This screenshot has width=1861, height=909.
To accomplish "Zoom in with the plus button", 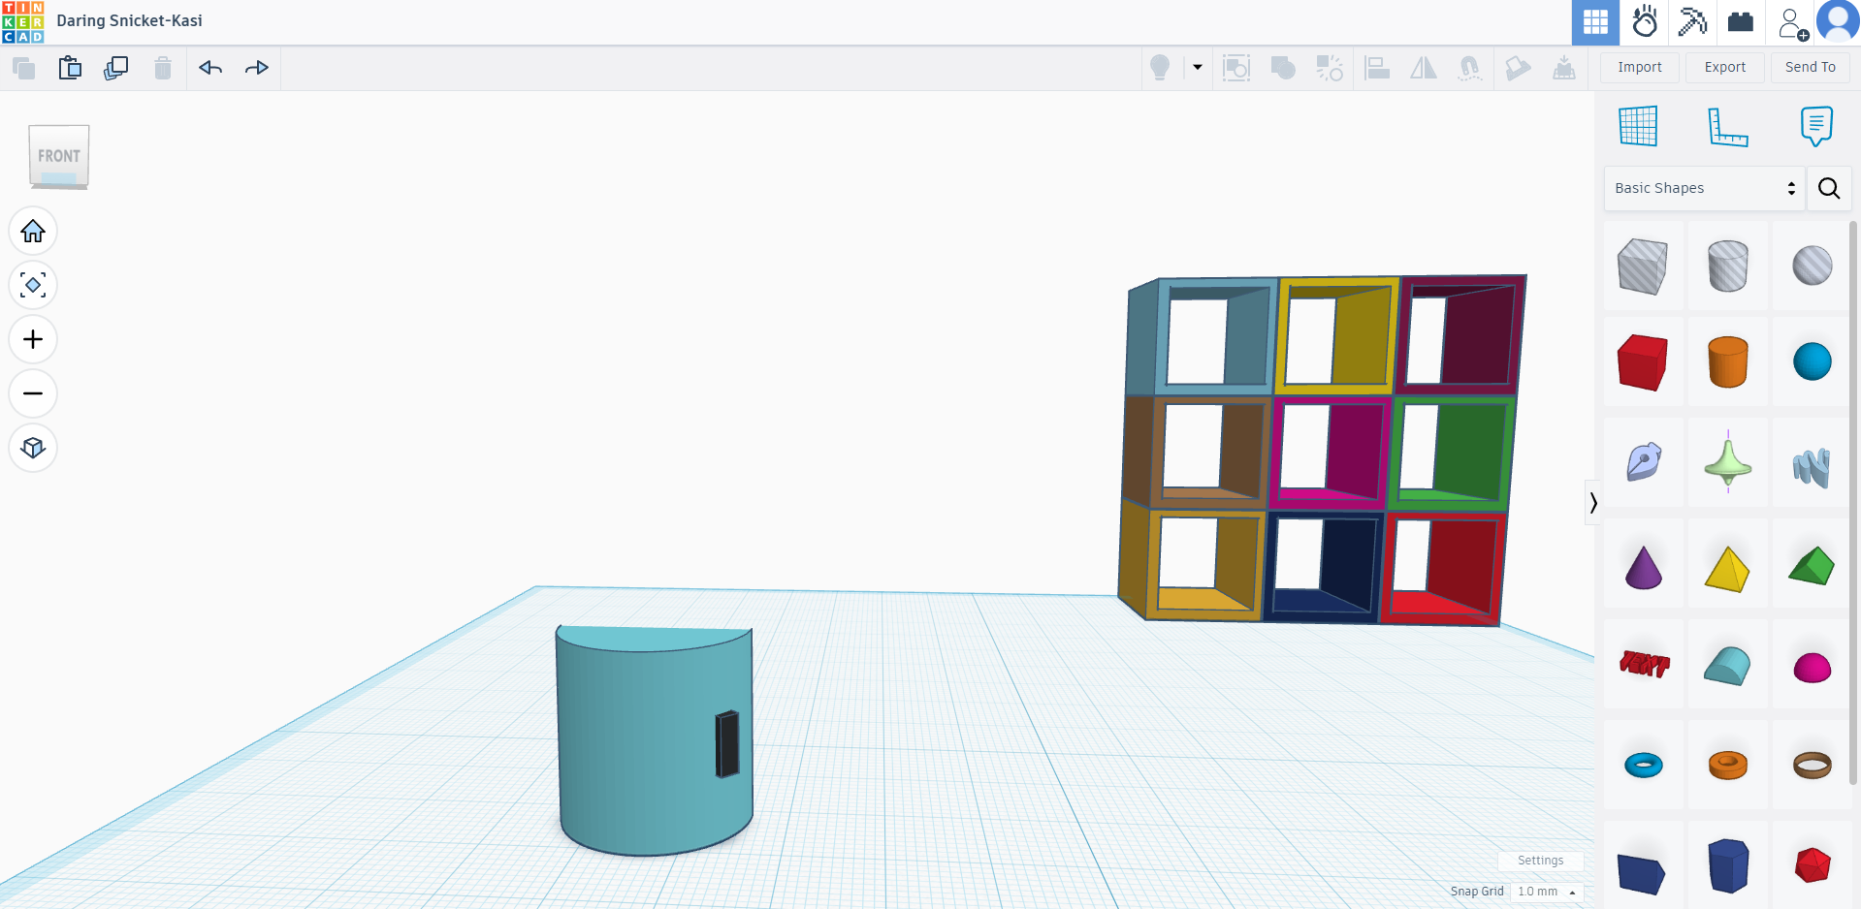I will tap(33, 339).
